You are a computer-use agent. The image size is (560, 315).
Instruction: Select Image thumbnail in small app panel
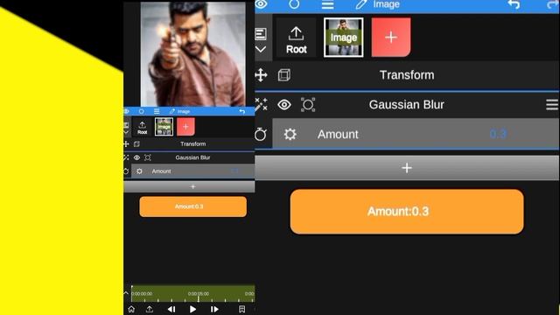pos(164,127)
